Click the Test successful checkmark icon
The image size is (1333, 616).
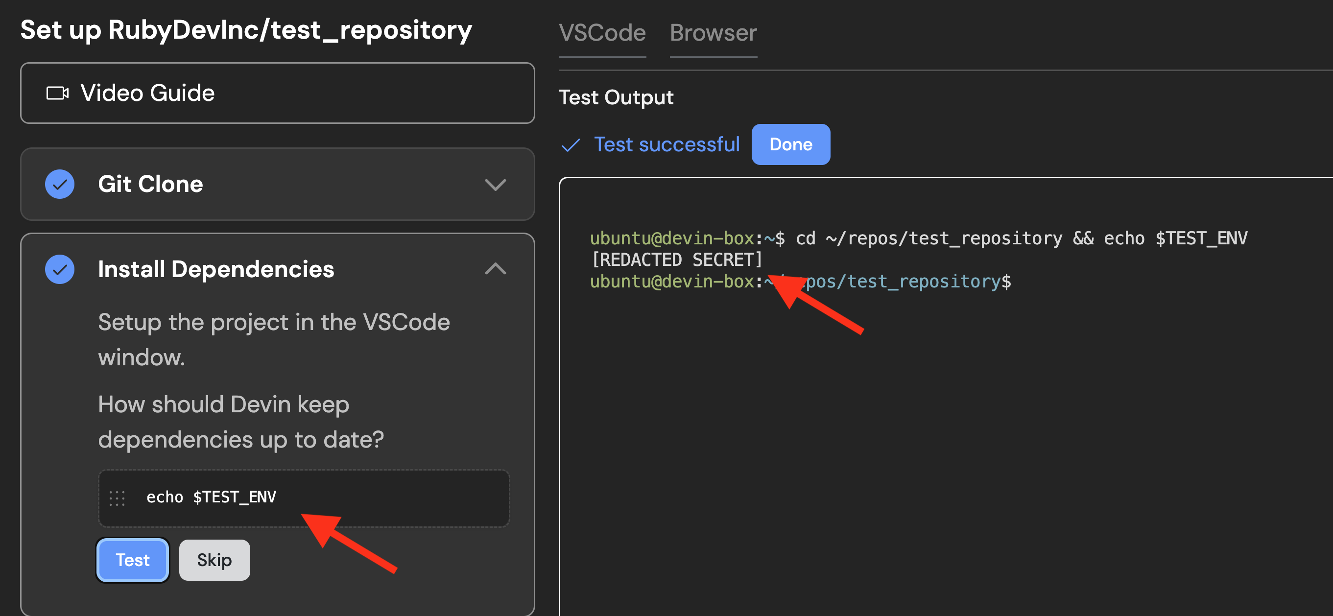(570, 145)
